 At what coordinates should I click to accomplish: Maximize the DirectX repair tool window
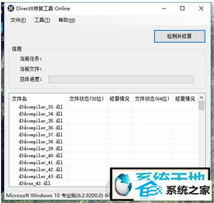click(x=182, y=9)
